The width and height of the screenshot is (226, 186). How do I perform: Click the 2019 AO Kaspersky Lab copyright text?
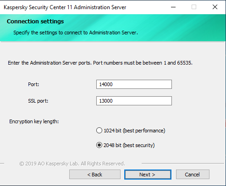72,164
